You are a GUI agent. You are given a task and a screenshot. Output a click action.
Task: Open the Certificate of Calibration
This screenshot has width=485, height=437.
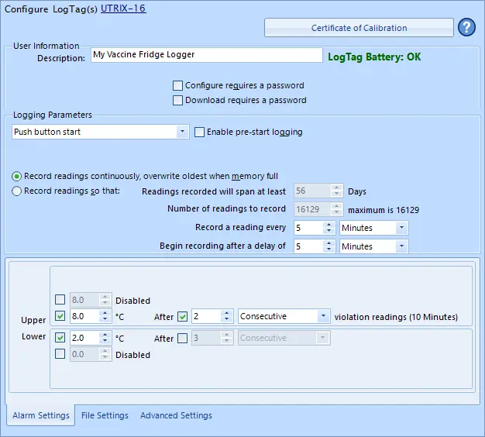(x=359, y=28)
